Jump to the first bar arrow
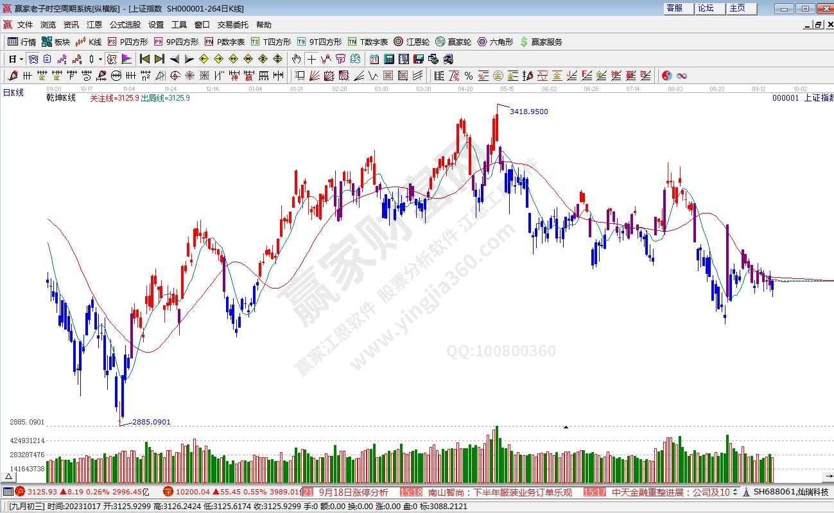This screenshot has height=513, width=834. tap(144, 59)
